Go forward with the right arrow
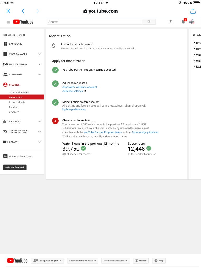 click(38, 11)
